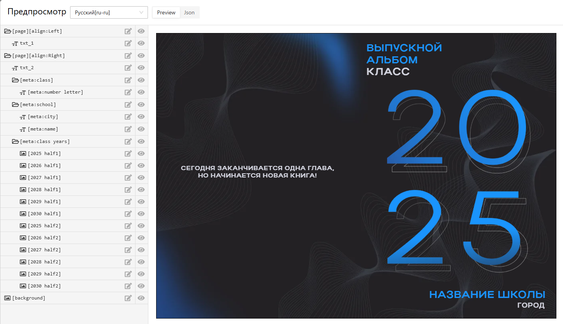Viewport: 563px width, 324px height.
Task: Click edit icon for [background] layer
Action: click(128, 298)
